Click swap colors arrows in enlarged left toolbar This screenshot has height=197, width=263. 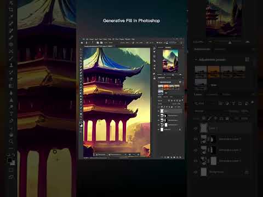click(13, 155)
